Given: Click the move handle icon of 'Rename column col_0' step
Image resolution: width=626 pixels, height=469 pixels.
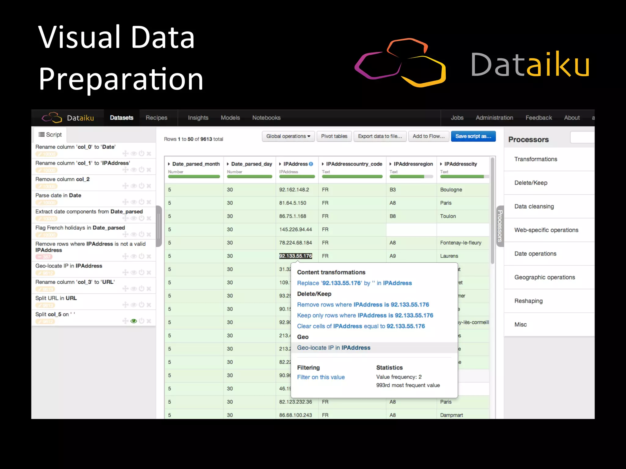Looking at the screenshot, I should [x=125, y=153].
